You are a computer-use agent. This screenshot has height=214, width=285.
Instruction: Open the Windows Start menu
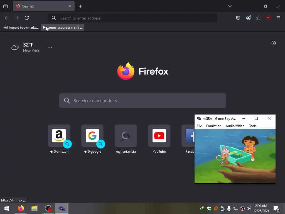7,208
